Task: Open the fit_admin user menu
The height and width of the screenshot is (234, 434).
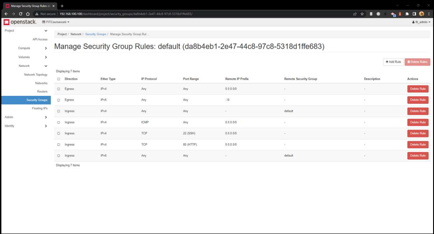Action: pos(421,22)
